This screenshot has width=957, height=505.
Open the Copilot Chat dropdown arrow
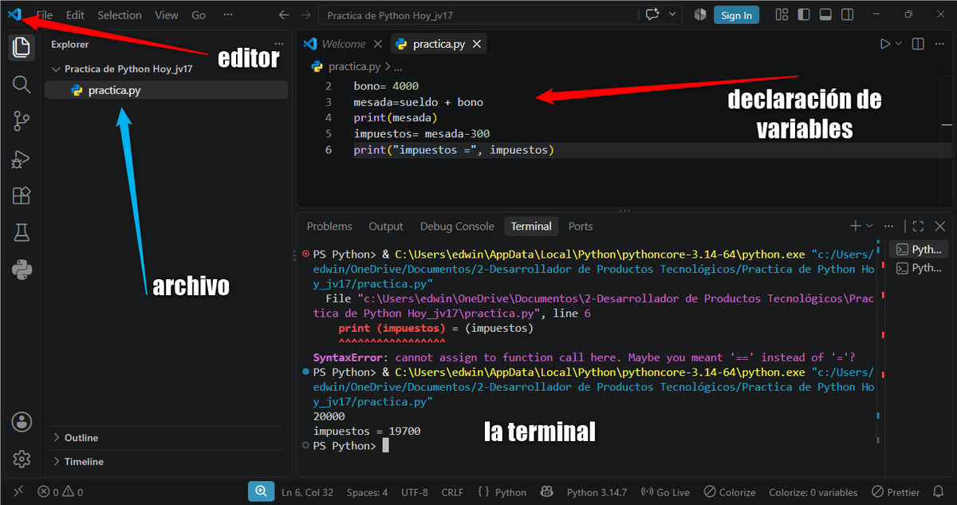(x=673, y=14)
